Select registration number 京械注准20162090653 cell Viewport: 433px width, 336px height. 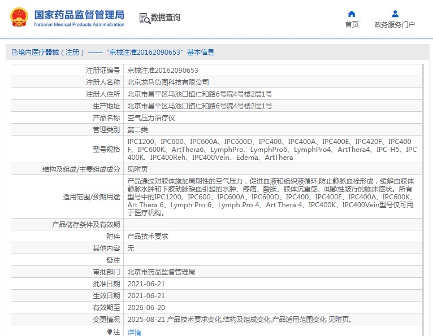pos(163,71)
